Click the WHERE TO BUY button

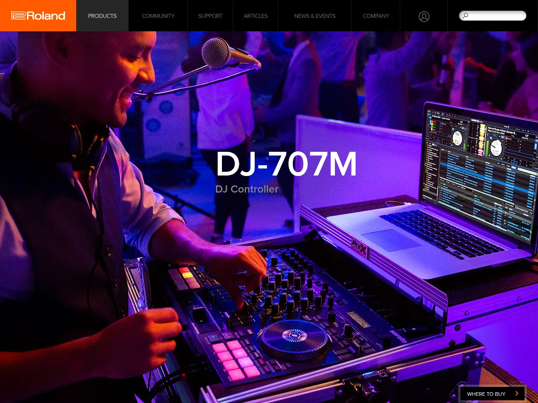tap(486, 394)
